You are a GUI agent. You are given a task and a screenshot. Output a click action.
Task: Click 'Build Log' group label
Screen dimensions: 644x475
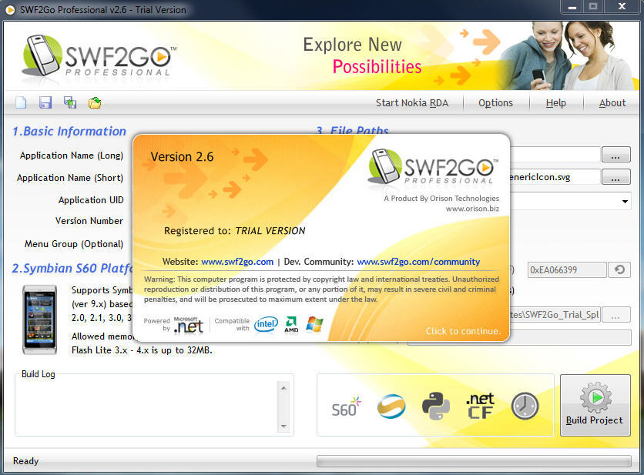click(x=39, y=373)
